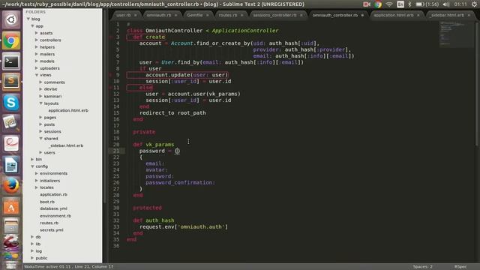This screenshot has width=480, height=270.
Task: Click line number 21 in gutter
Action: pos(116,151)
